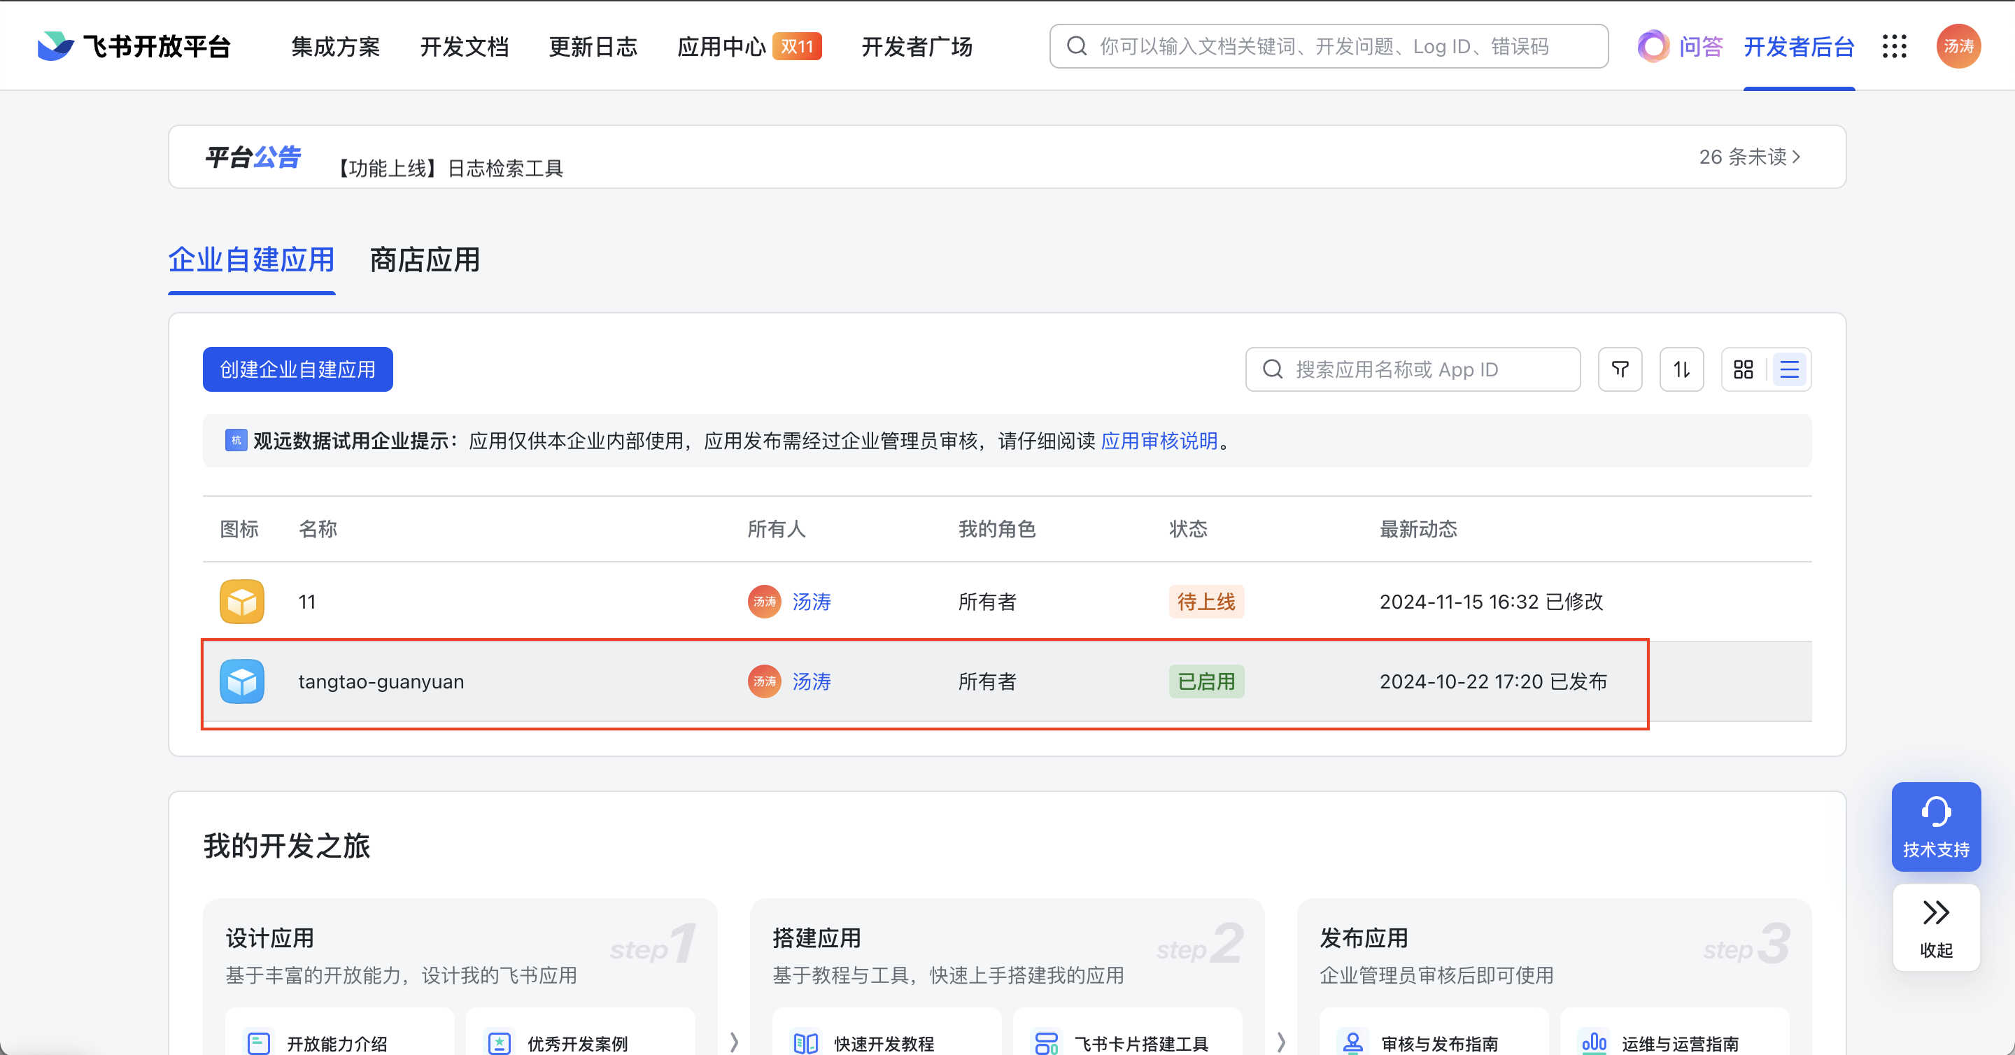The width and height of the screenshot is (2015, 1055).
Task: Click the 快速开发教程 book icon
Action: pos(806,1043)
